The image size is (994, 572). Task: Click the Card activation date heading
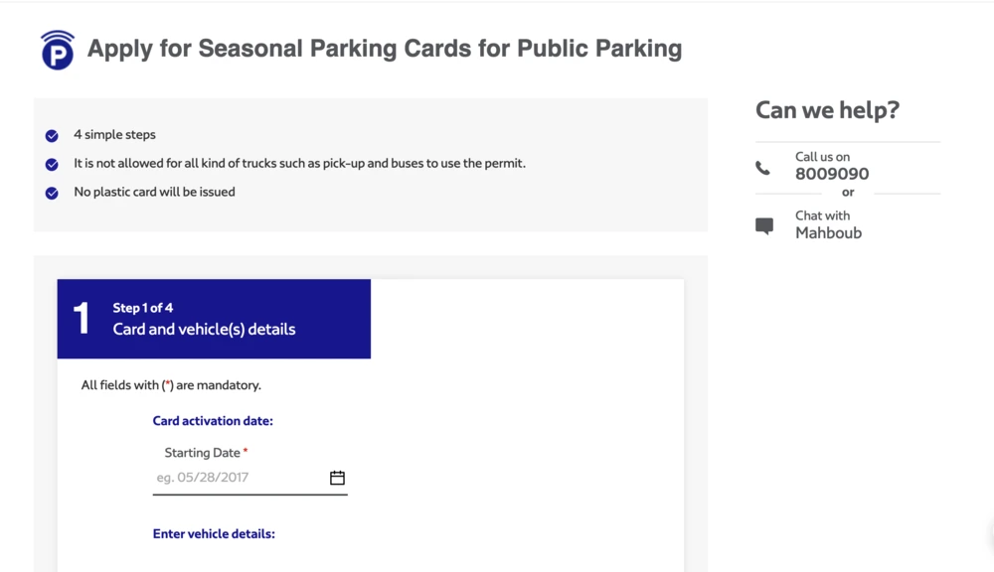coord(213,421)
